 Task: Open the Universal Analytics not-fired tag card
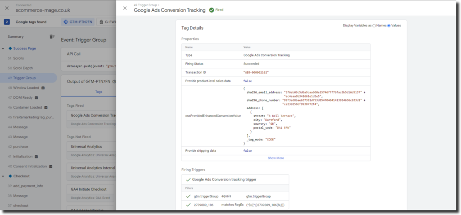pyautogui.click(x=92, y=149)
